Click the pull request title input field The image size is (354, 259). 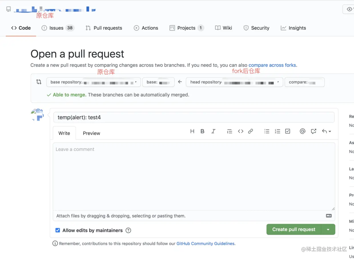[194, 117]
